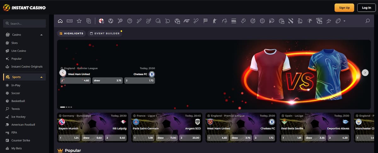This screenshot has height=153, width=378.
Task: Select the FC esports icon
Action: pos(186,21)
